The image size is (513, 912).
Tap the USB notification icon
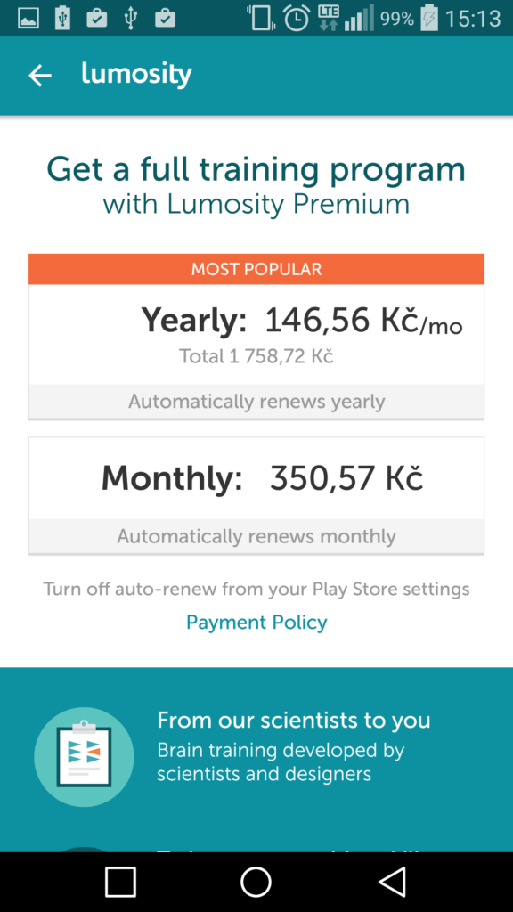(x=131, y=19)
